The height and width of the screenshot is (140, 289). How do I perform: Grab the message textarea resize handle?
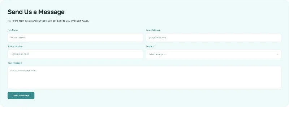(x=280, y=88)
